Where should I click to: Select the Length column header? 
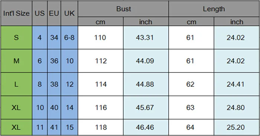[214, 9]
